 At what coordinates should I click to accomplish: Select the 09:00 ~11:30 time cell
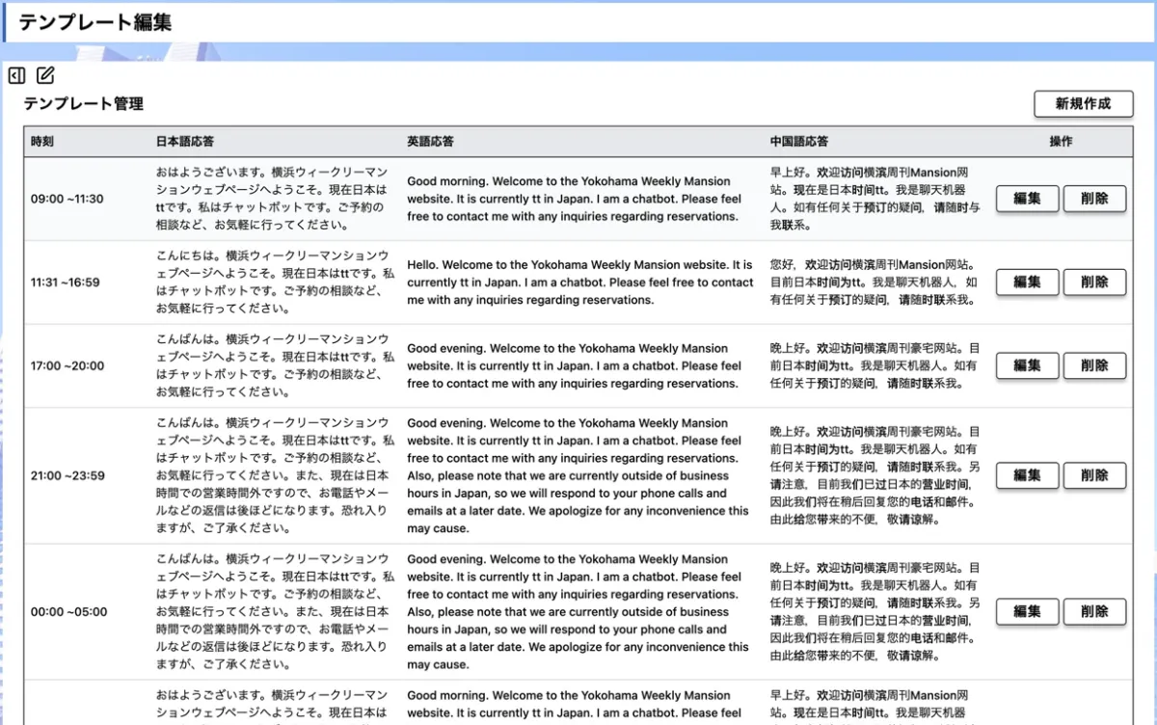(x=67, y=200)
